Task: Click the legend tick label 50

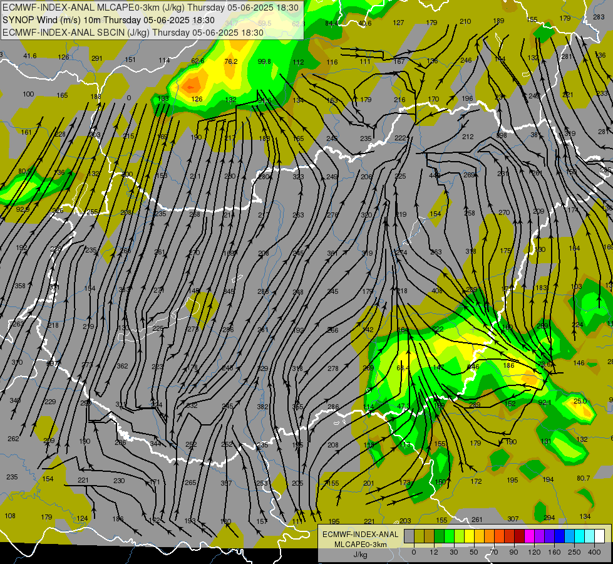Action: (474, 552)
